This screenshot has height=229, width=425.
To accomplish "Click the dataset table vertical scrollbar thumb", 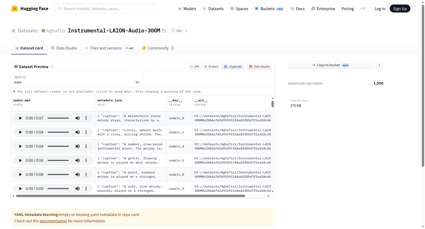I will coord(273,104).
